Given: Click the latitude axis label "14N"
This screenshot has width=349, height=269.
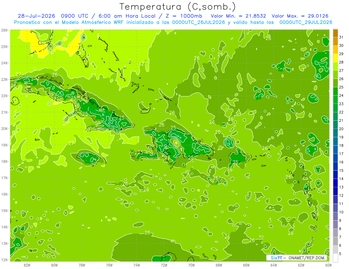Looking at the screenshot, I should (4, 227).
